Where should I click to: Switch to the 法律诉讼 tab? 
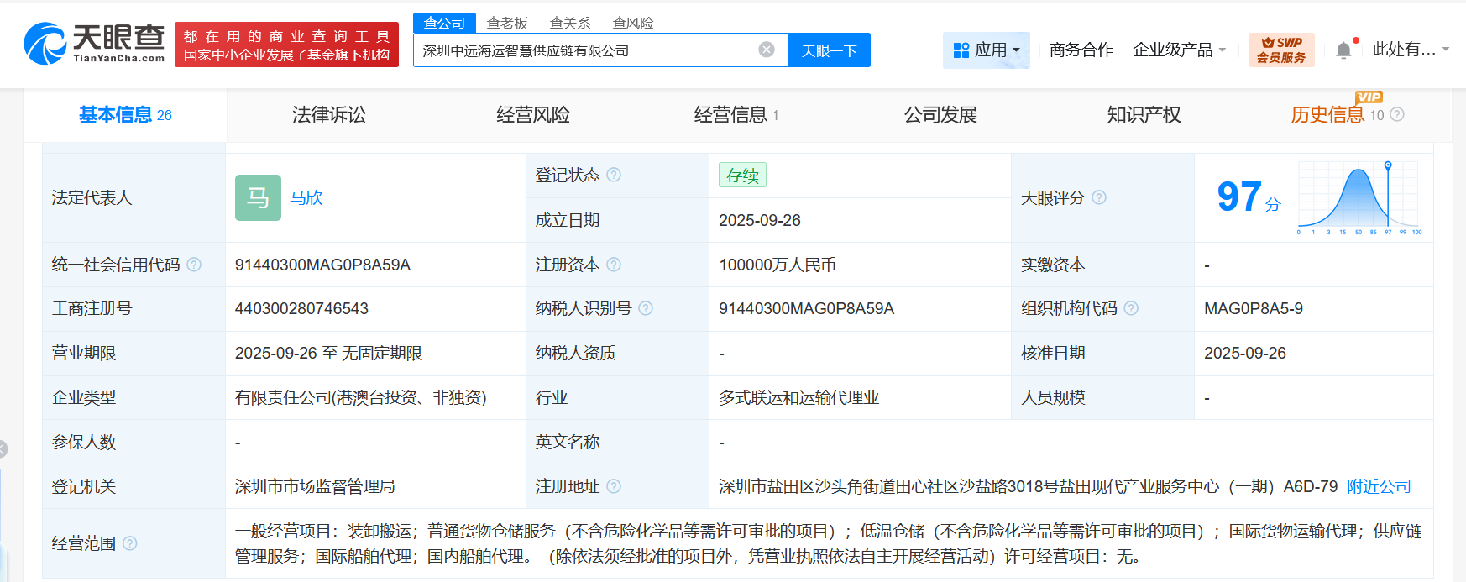point(328,115)
